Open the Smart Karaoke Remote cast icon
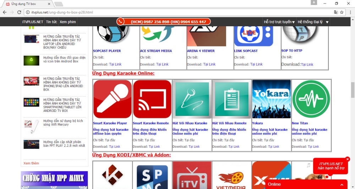Viewport: 355px width, 189px height. [x=152, y=99]
